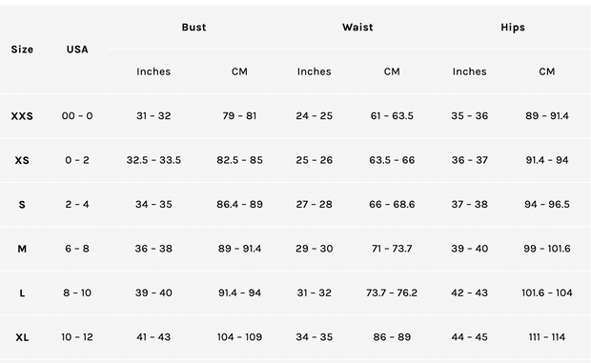This screenshot has width=591, height=363.
Task: Click the 104 - 109 bust CM cell
Action: coord(239,337)
